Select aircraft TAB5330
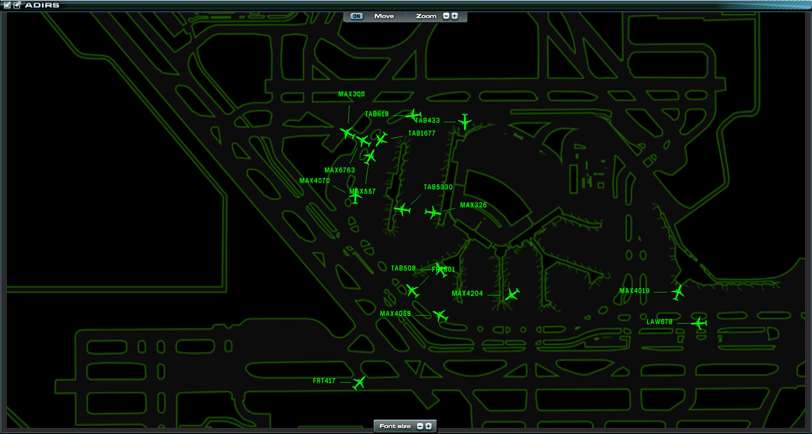The image size is (812, 434). click(404, 209)
